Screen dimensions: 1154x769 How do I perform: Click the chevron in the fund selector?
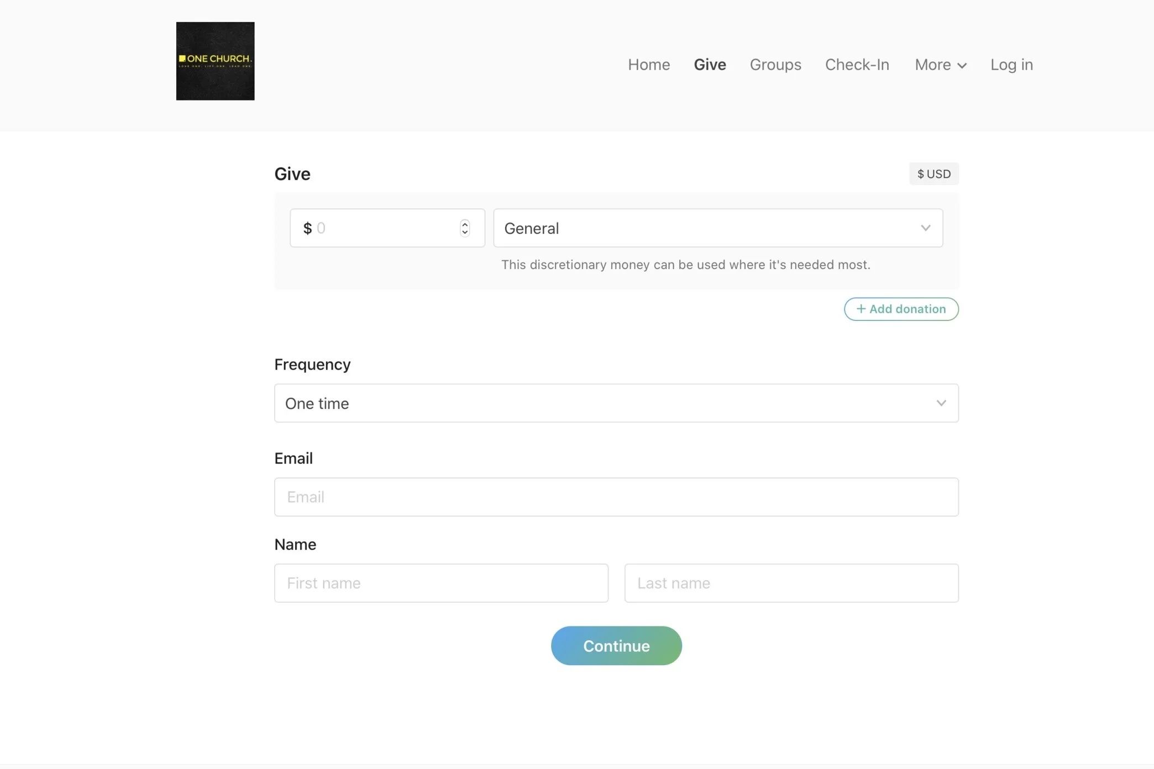(x=925, y=228)
